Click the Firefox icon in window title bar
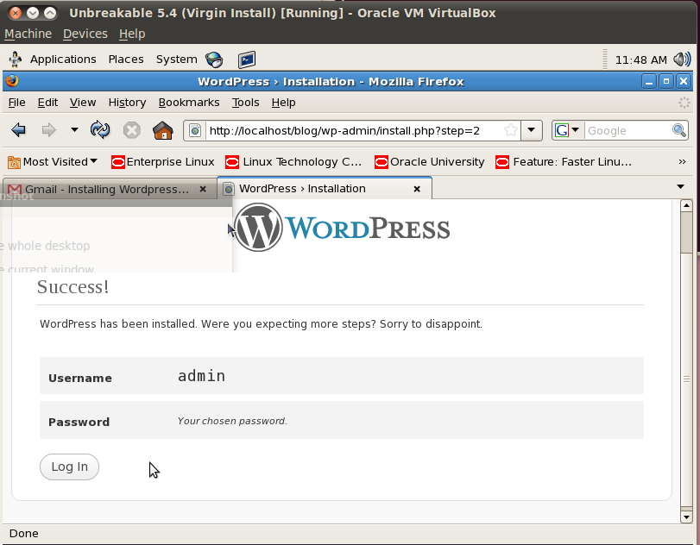This screenshot has height=545, width=700. tap(12, 81)
